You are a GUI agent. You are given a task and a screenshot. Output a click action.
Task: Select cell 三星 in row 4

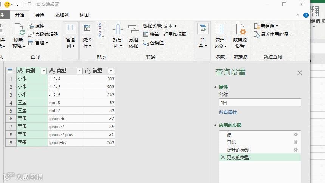pyautogui.click(x=32, y=103)
